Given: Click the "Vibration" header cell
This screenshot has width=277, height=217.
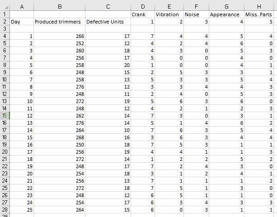Looking at the screenshot, I should (169, 14).
